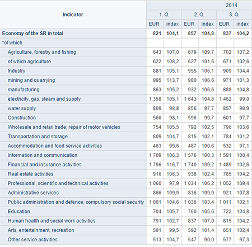
Task: Select the mining and quarrying row label
Action: click(31, 80)
